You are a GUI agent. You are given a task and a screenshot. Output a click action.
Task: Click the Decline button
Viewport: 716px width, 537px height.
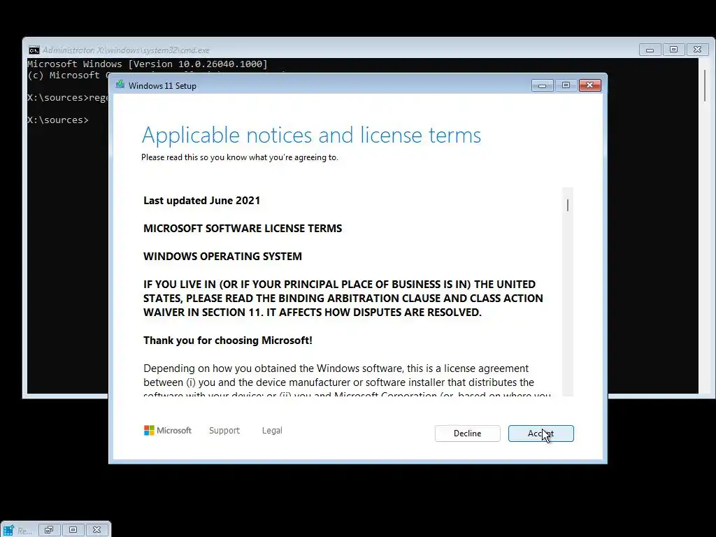[x=467, y=434]
